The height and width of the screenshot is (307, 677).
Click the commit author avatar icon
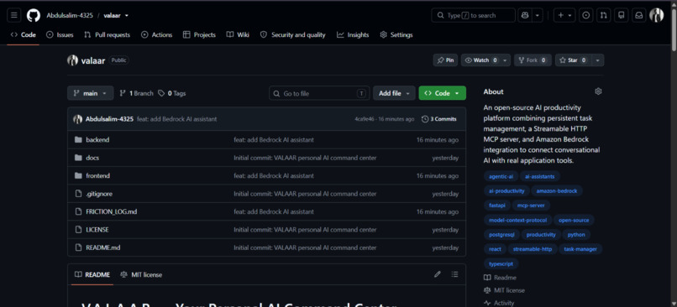tap(78, 119)
